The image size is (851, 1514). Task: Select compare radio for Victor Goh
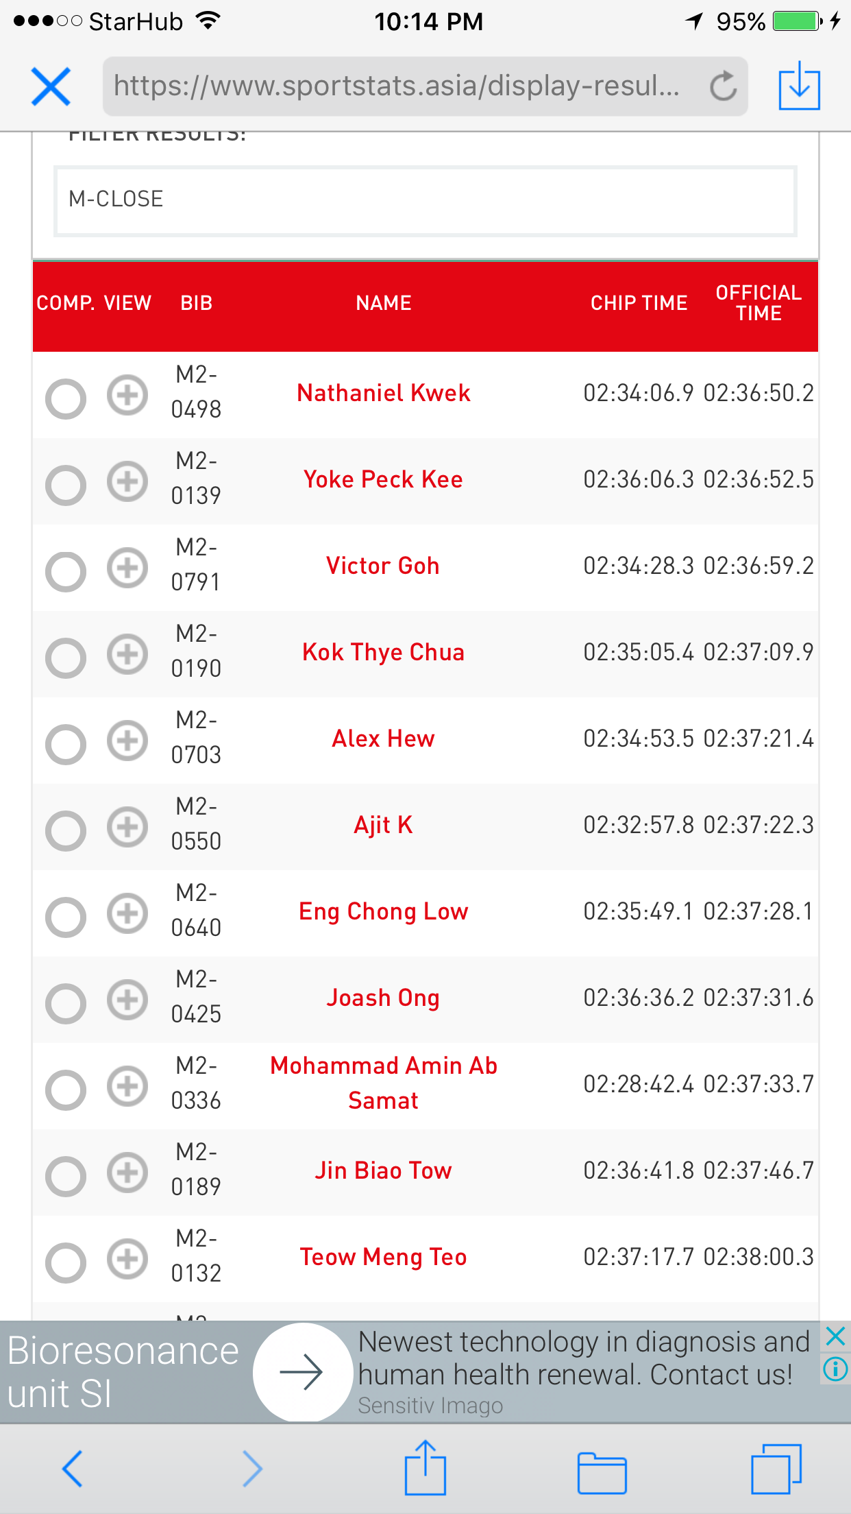(x=66, y=571)
